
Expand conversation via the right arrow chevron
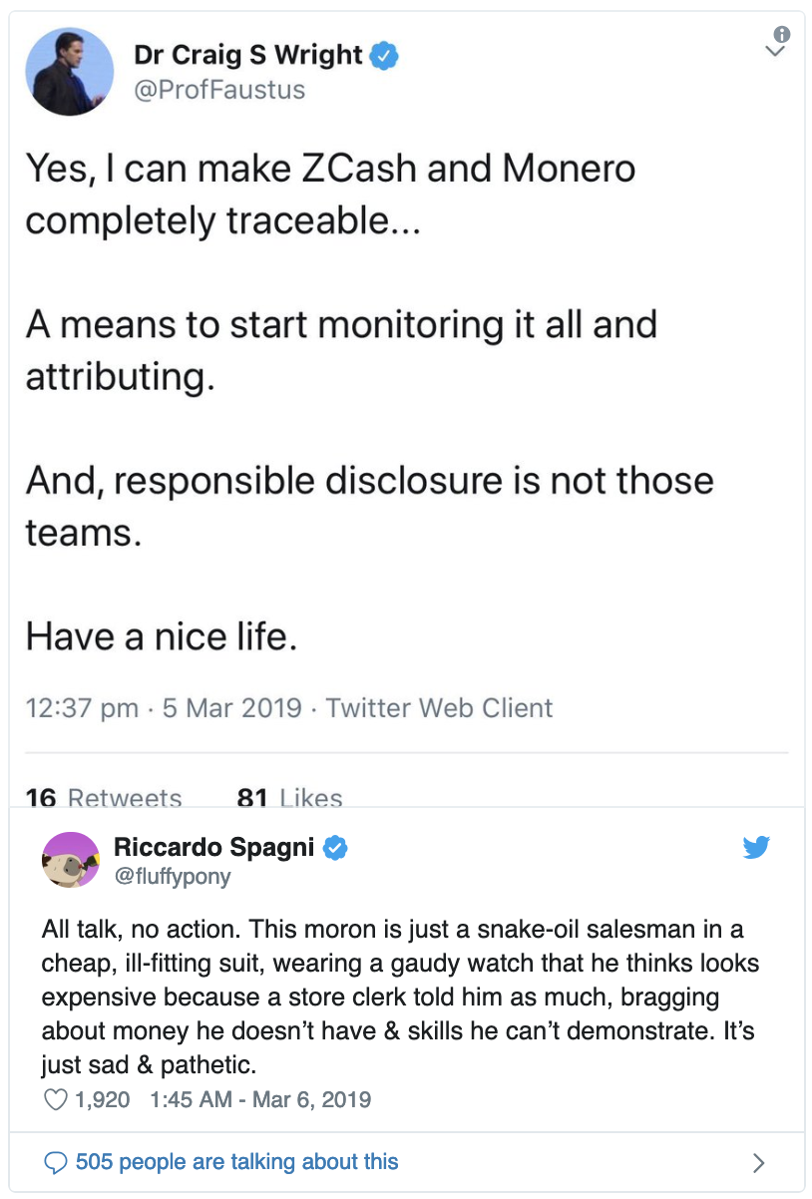(759, 1162)
